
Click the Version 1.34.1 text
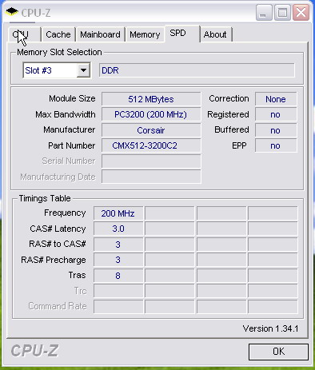(270, 328)
